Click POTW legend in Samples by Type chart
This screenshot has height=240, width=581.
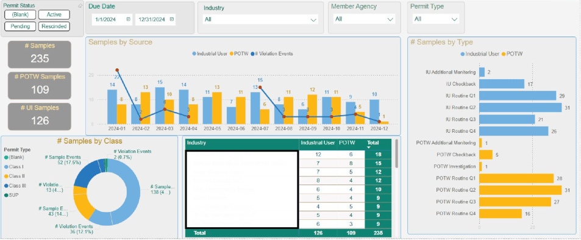point(512,54)
